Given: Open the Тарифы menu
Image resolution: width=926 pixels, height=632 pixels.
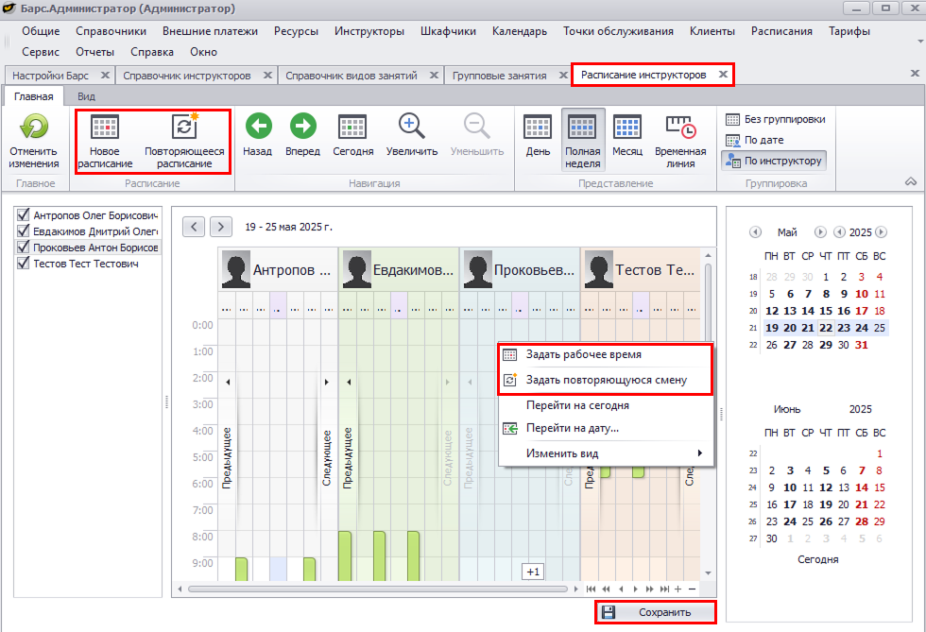Looking at the screenshot, I should (849, 31).
